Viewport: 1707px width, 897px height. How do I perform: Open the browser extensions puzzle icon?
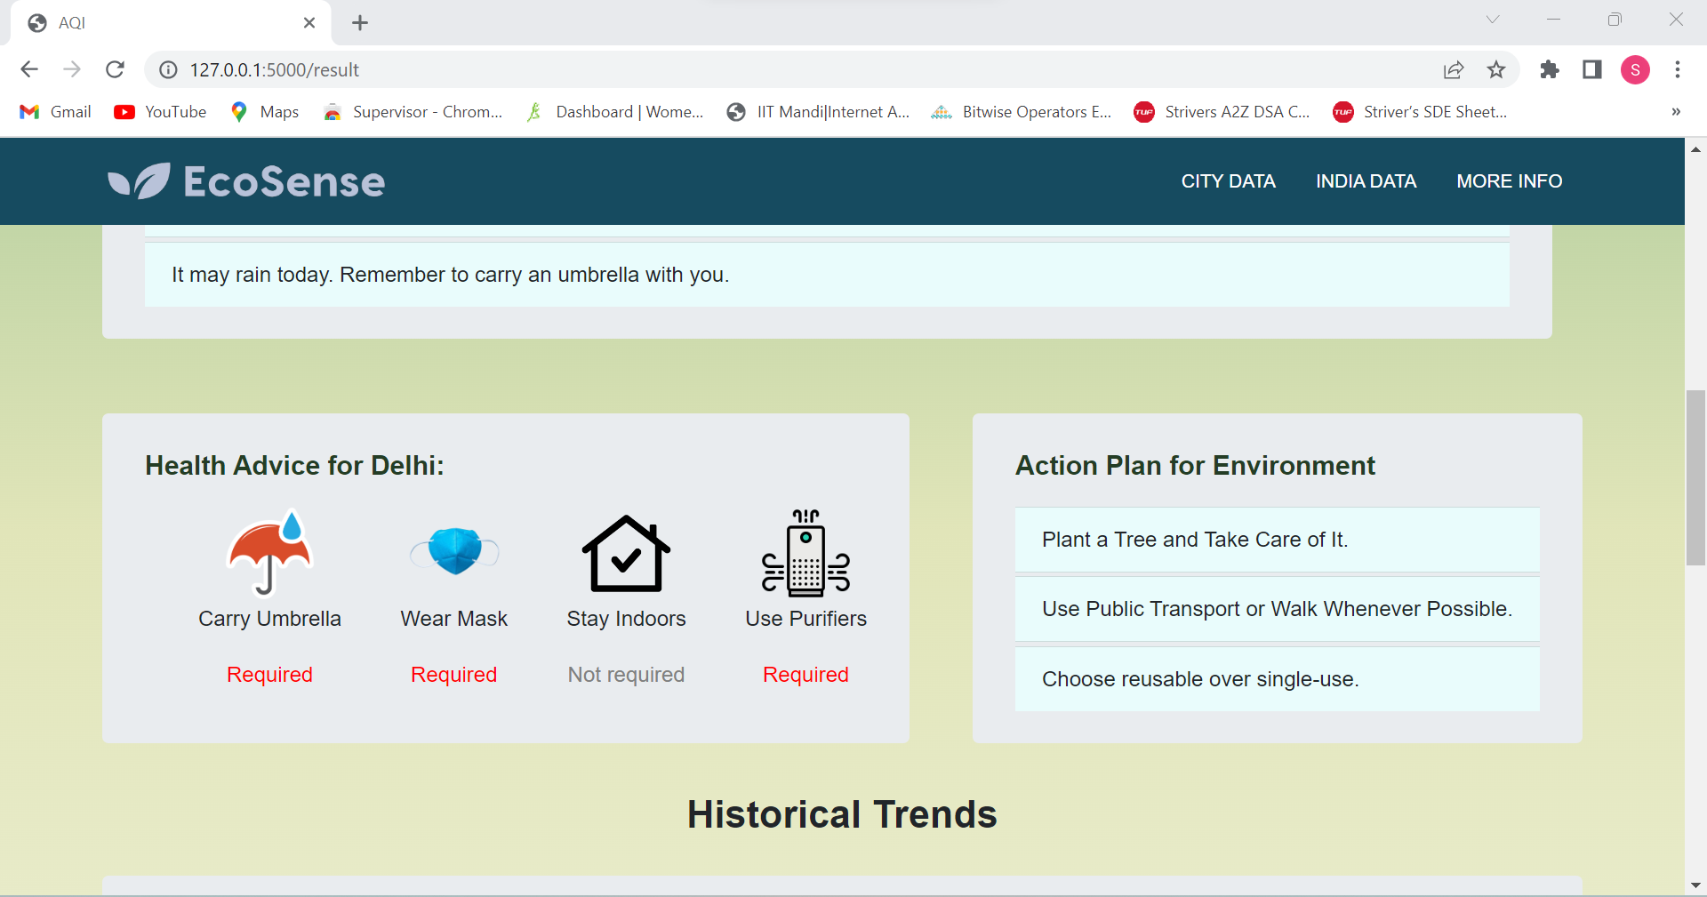pos(1550,69)
